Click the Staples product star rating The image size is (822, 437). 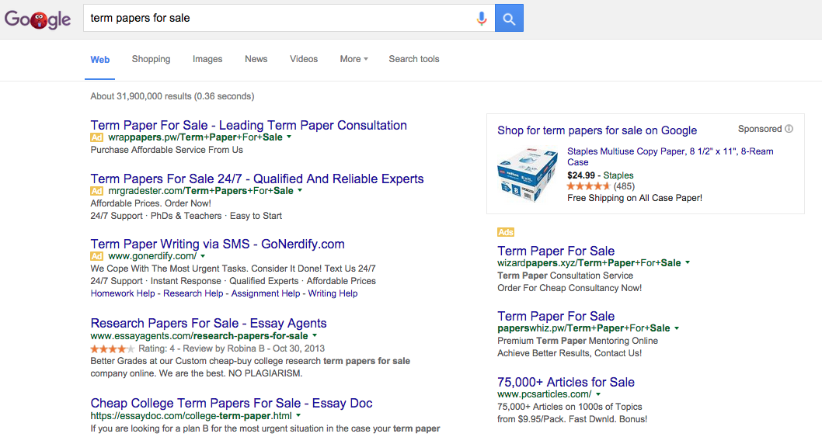[x=589, y=186]
